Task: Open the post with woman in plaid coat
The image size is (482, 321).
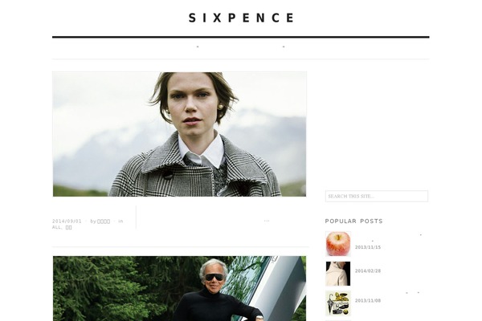Action: pyautogui.click(x=179, y=134)
